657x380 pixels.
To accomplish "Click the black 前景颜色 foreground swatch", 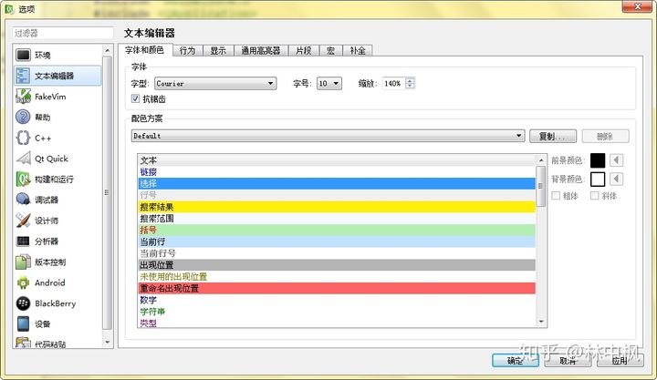I will tap(598, 160).
